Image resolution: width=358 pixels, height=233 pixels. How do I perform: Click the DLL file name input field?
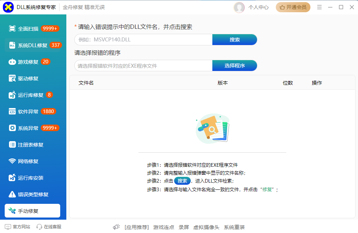click(143, 40)
